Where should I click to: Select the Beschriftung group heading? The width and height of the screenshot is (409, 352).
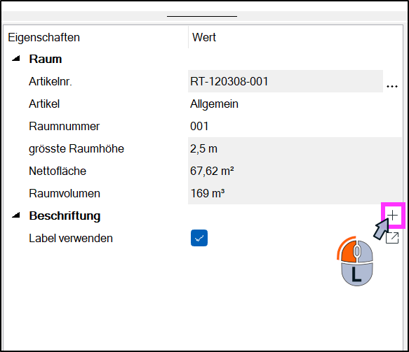coord(65,216)
